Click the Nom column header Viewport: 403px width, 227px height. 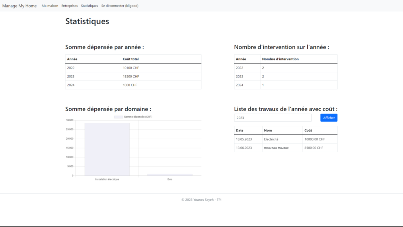point(282,130)
